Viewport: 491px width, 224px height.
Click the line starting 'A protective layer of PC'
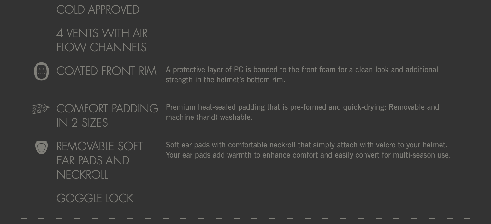point(302,70)
